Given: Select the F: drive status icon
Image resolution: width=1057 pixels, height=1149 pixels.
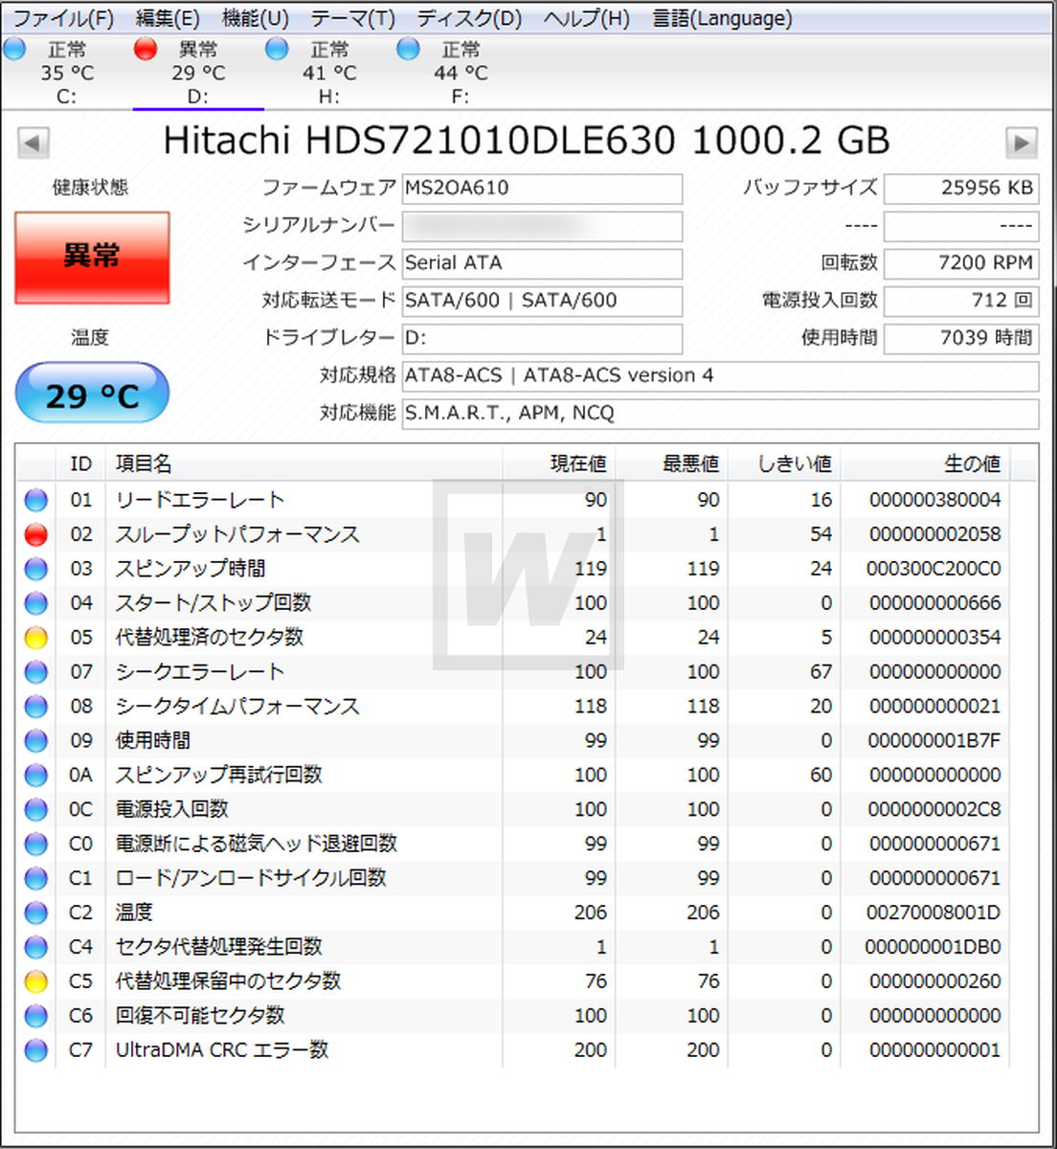Looking at the screenshot, I should (408, 49).
